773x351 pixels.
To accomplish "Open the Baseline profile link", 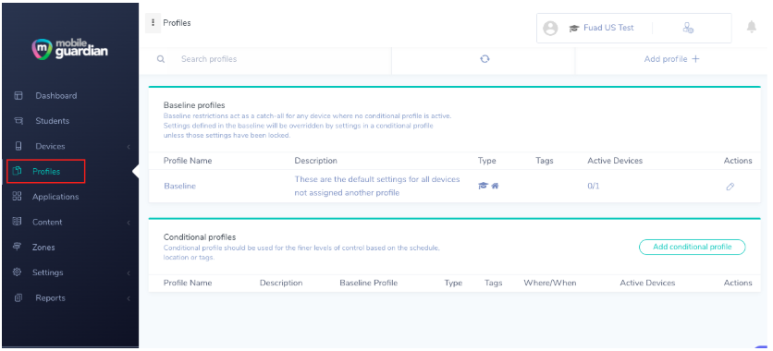I will click(x=180, y=186).
